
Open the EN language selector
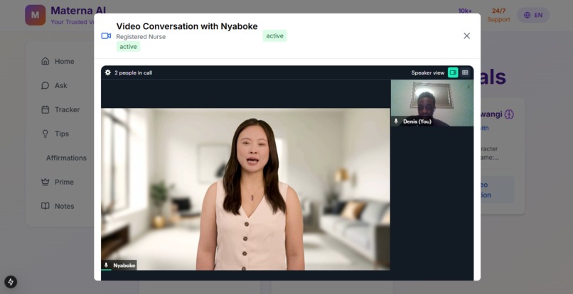point(533,15)
